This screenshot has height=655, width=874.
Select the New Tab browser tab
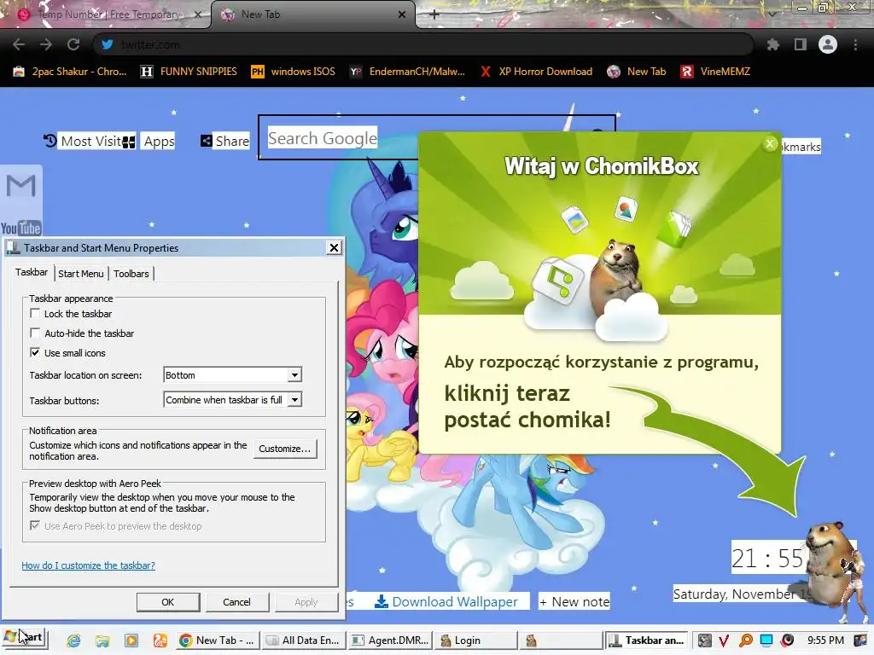pos(313,14)
